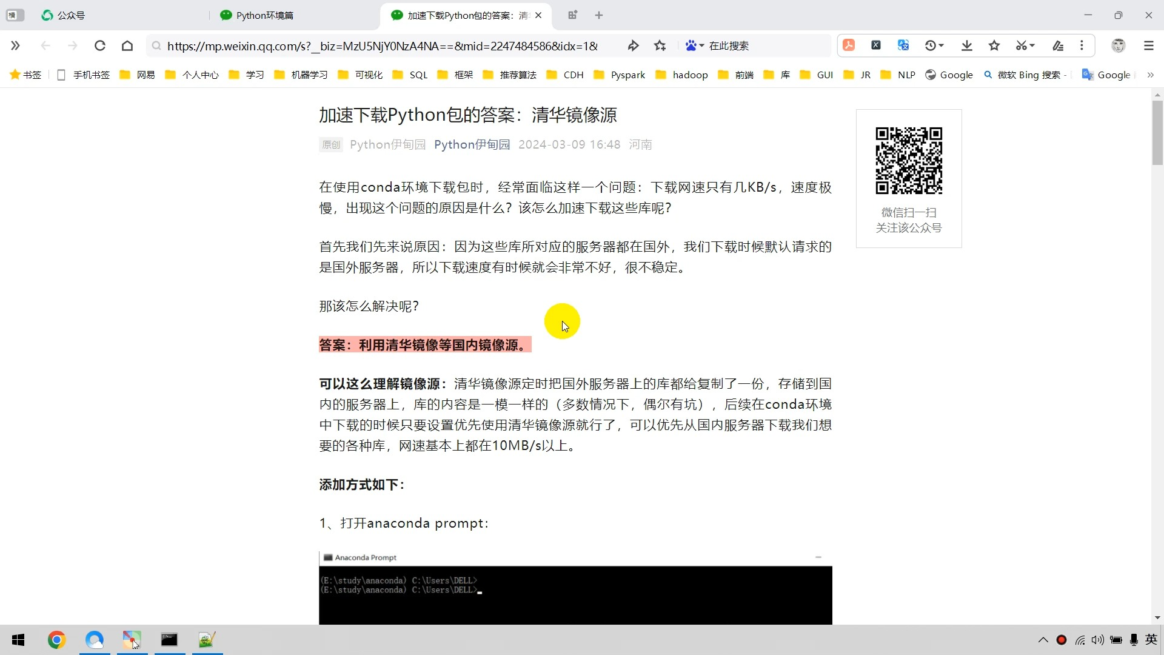
Task: Close the 加速下载Python包 tab
Action: coord(538,15)
